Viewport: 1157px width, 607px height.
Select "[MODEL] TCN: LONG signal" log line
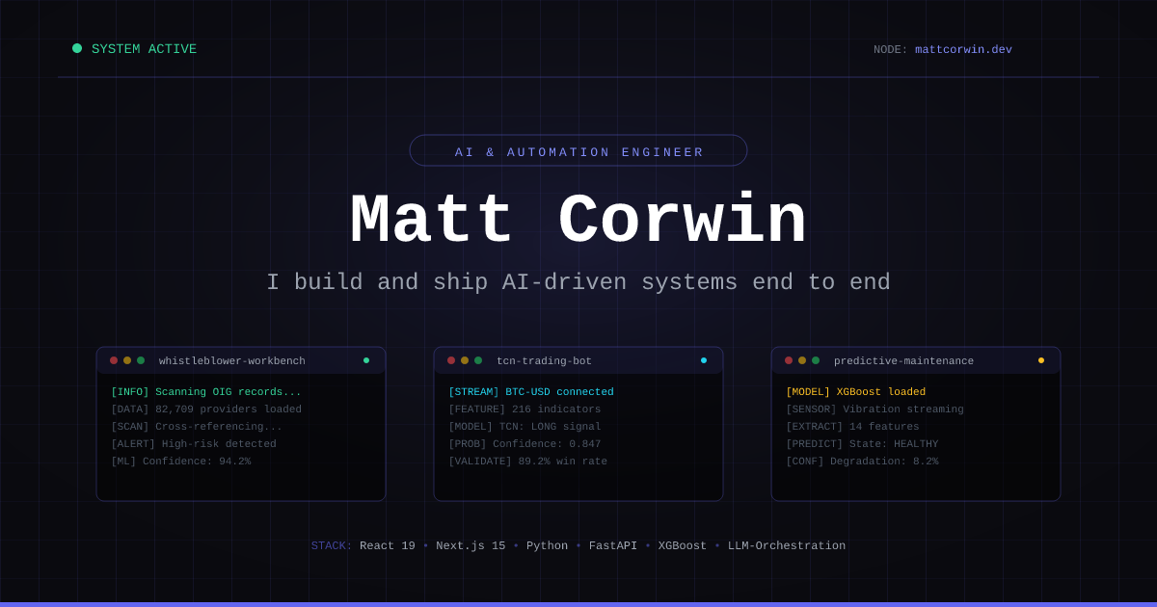pos(525,427)
